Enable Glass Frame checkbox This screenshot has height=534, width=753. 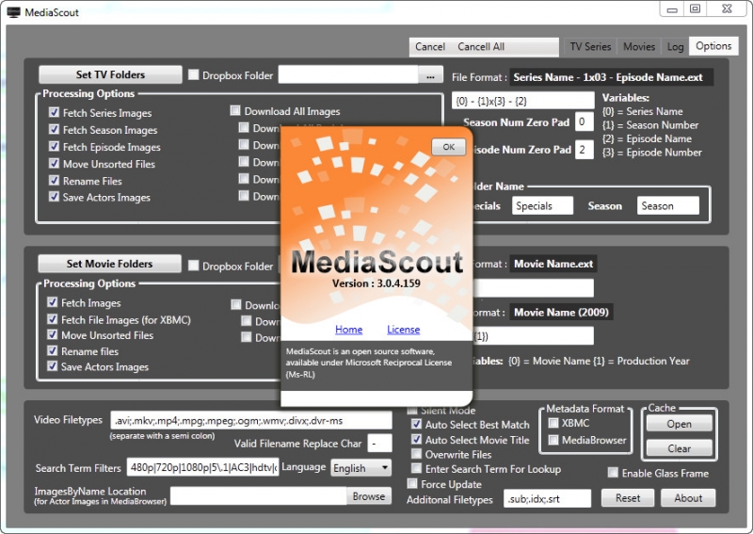(614, 473)
